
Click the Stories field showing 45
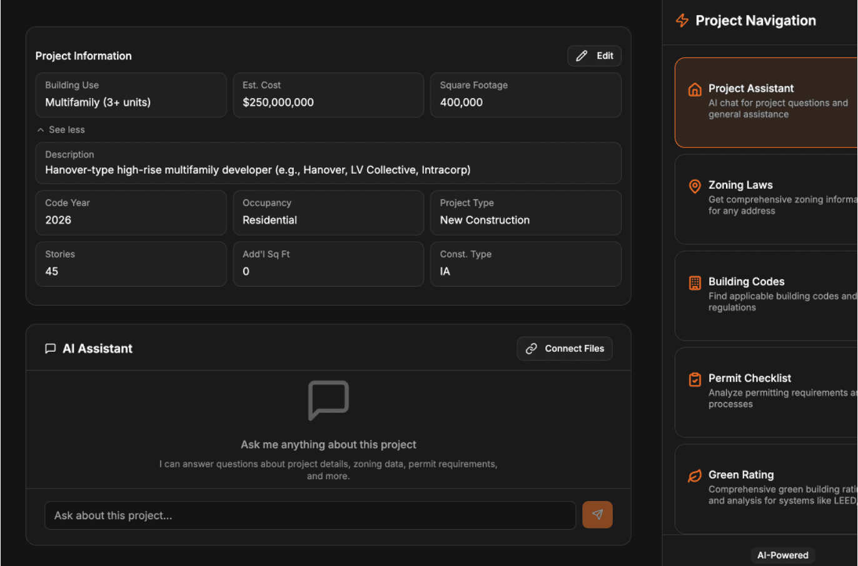point(131,264)
